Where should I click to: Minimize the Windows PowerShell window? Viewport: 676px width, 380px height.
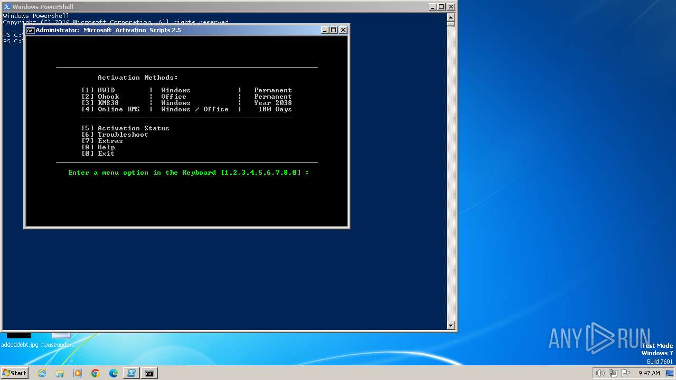431,7
